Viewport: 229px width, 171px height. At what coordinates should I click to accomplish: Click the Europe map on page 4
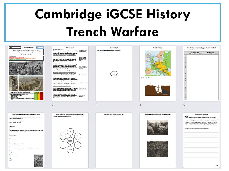pos(158,63)
